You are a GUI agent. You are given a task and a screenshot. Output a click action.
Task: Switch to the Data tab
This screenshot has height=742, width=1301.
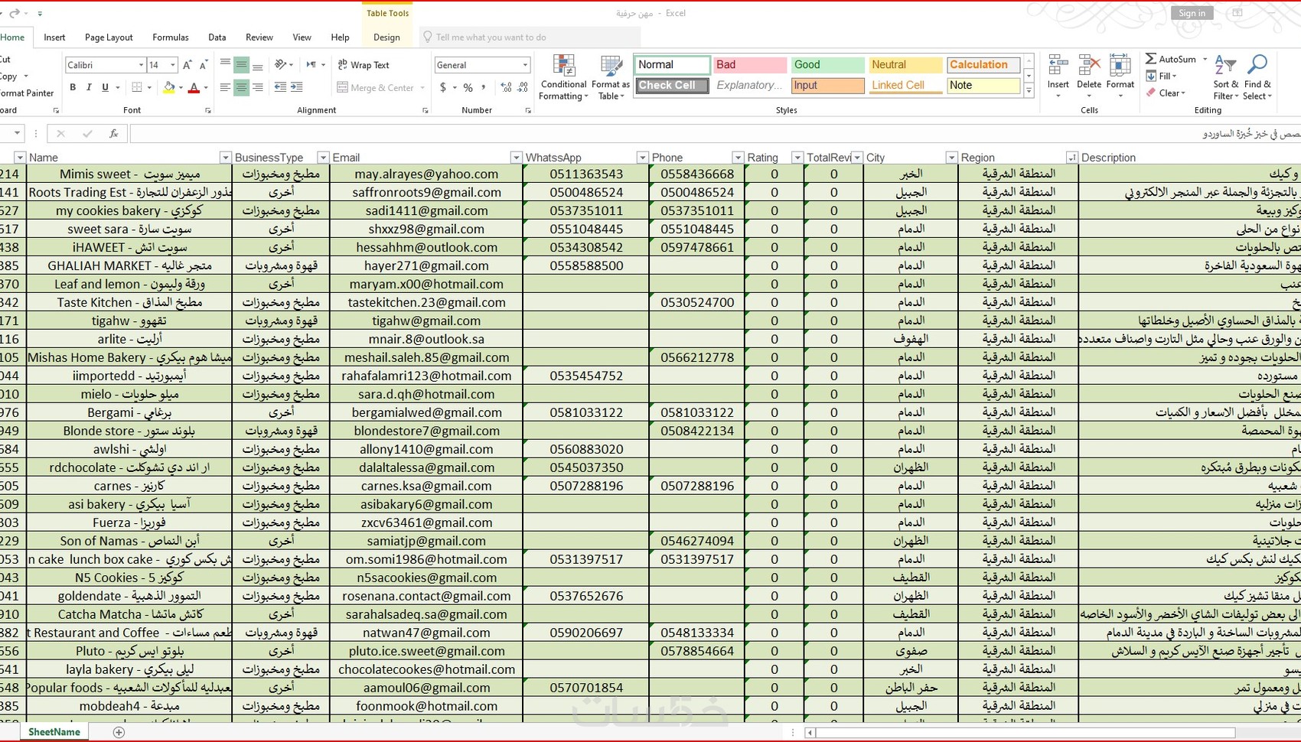pos(217,37)
